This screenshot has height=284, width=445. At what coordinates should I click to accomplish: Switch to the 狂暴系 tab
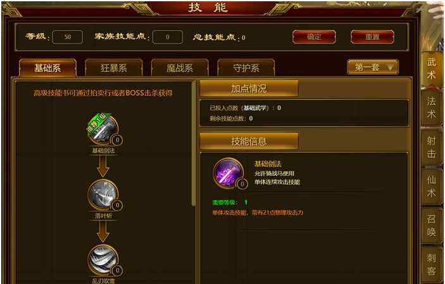[113, 68]
